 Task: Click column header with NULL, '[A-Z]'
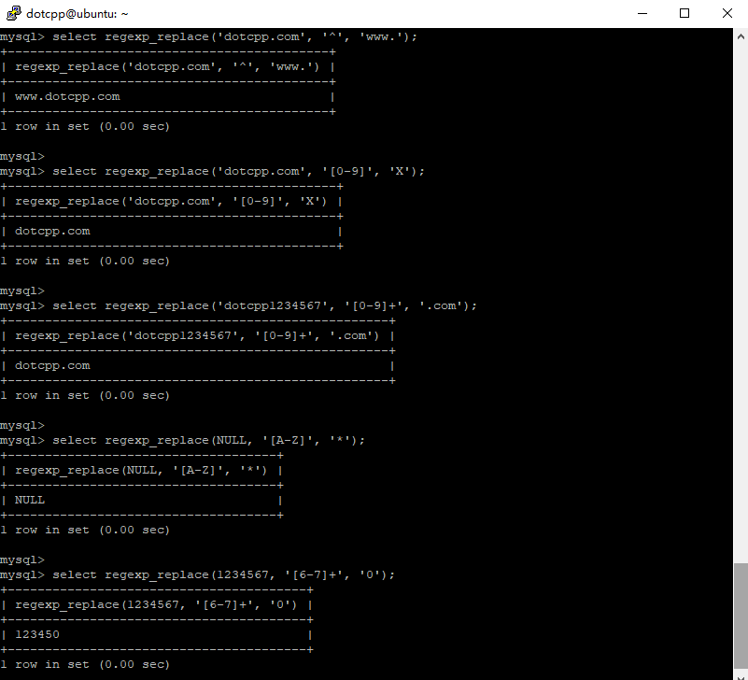(141, 471)
